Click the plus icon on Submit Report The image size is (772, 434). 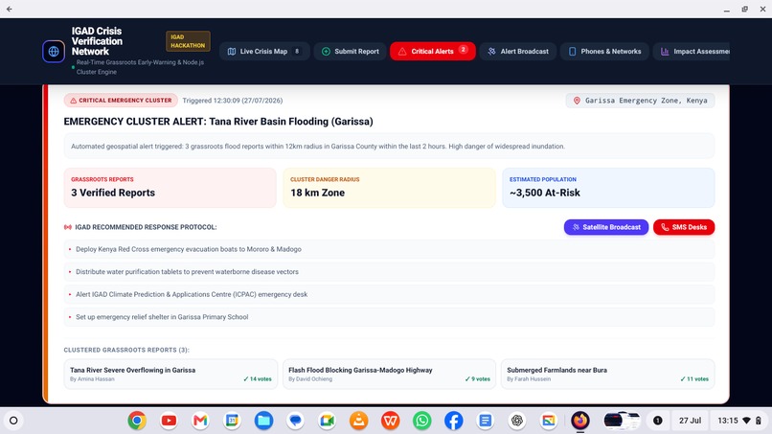pos(326,51)
